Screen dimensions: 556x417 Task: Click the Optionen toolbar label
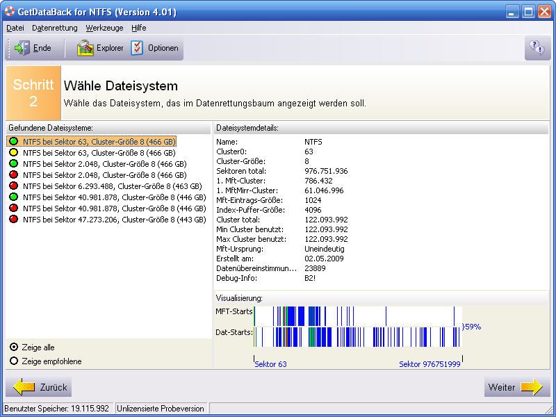click(x=163, y=48)
